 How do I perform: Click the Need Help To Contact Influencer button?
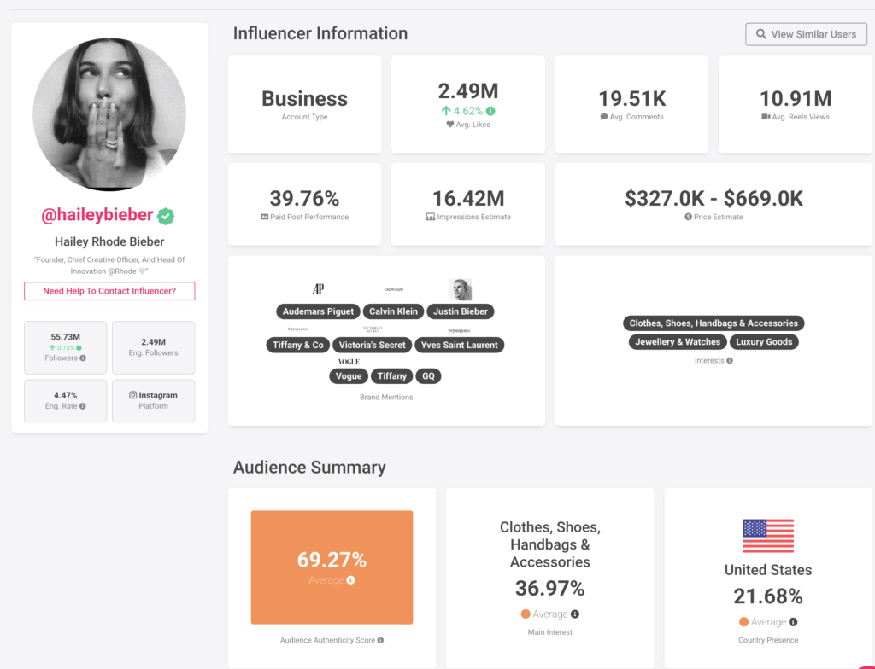(x=109, y=290)
